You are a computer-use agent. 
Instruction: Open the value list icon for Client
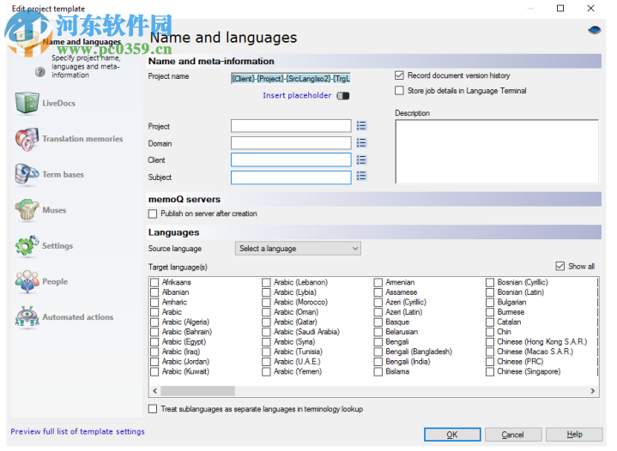[x=361, y=159]
